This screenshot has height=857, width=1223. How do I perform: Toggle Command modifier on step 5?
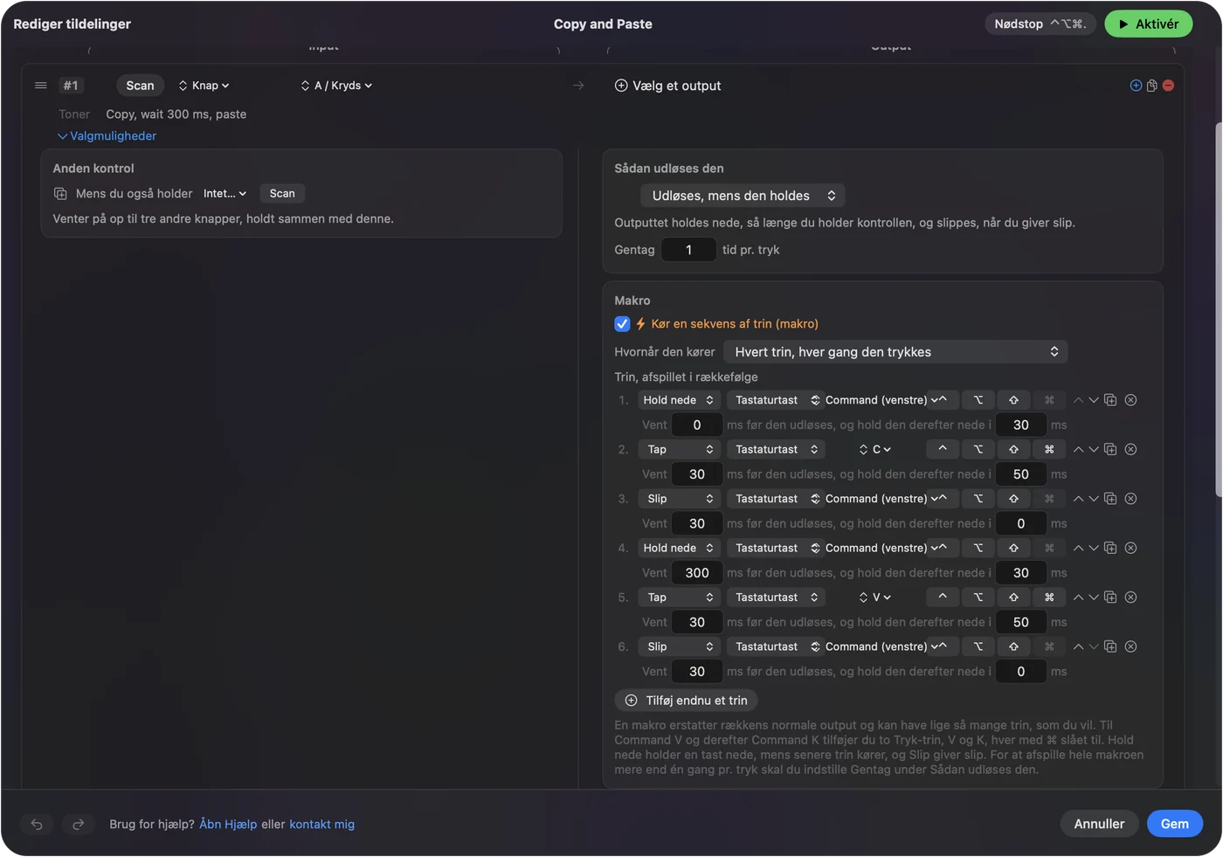[1049, 598]
